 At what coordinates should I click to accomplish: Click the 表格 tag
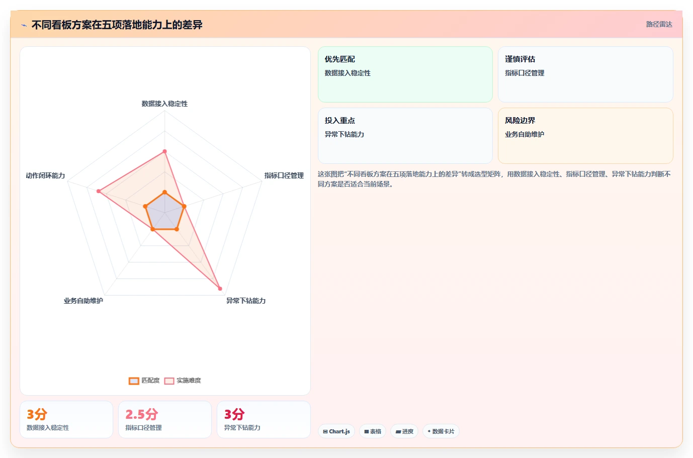pos(373,431)
